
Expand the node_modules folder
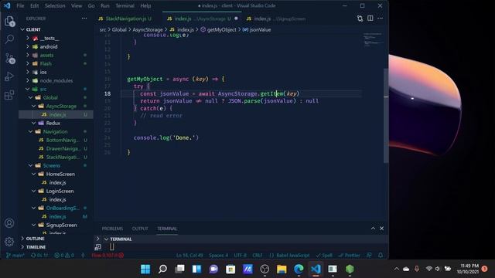click(28, 80)
